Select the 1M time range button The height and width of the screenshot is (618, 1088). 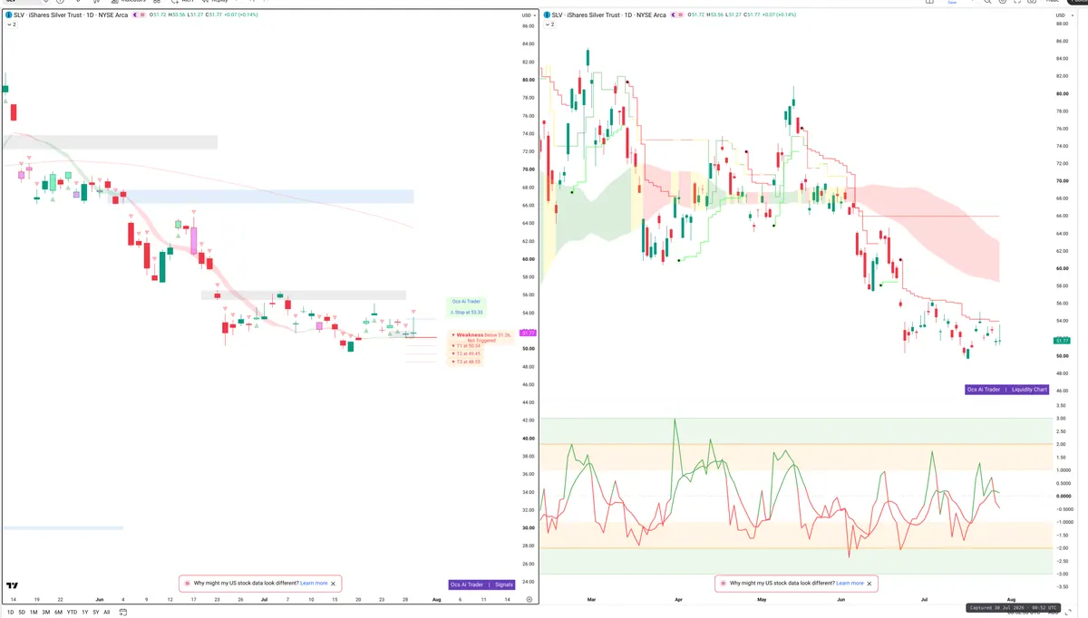coord(34,613)
